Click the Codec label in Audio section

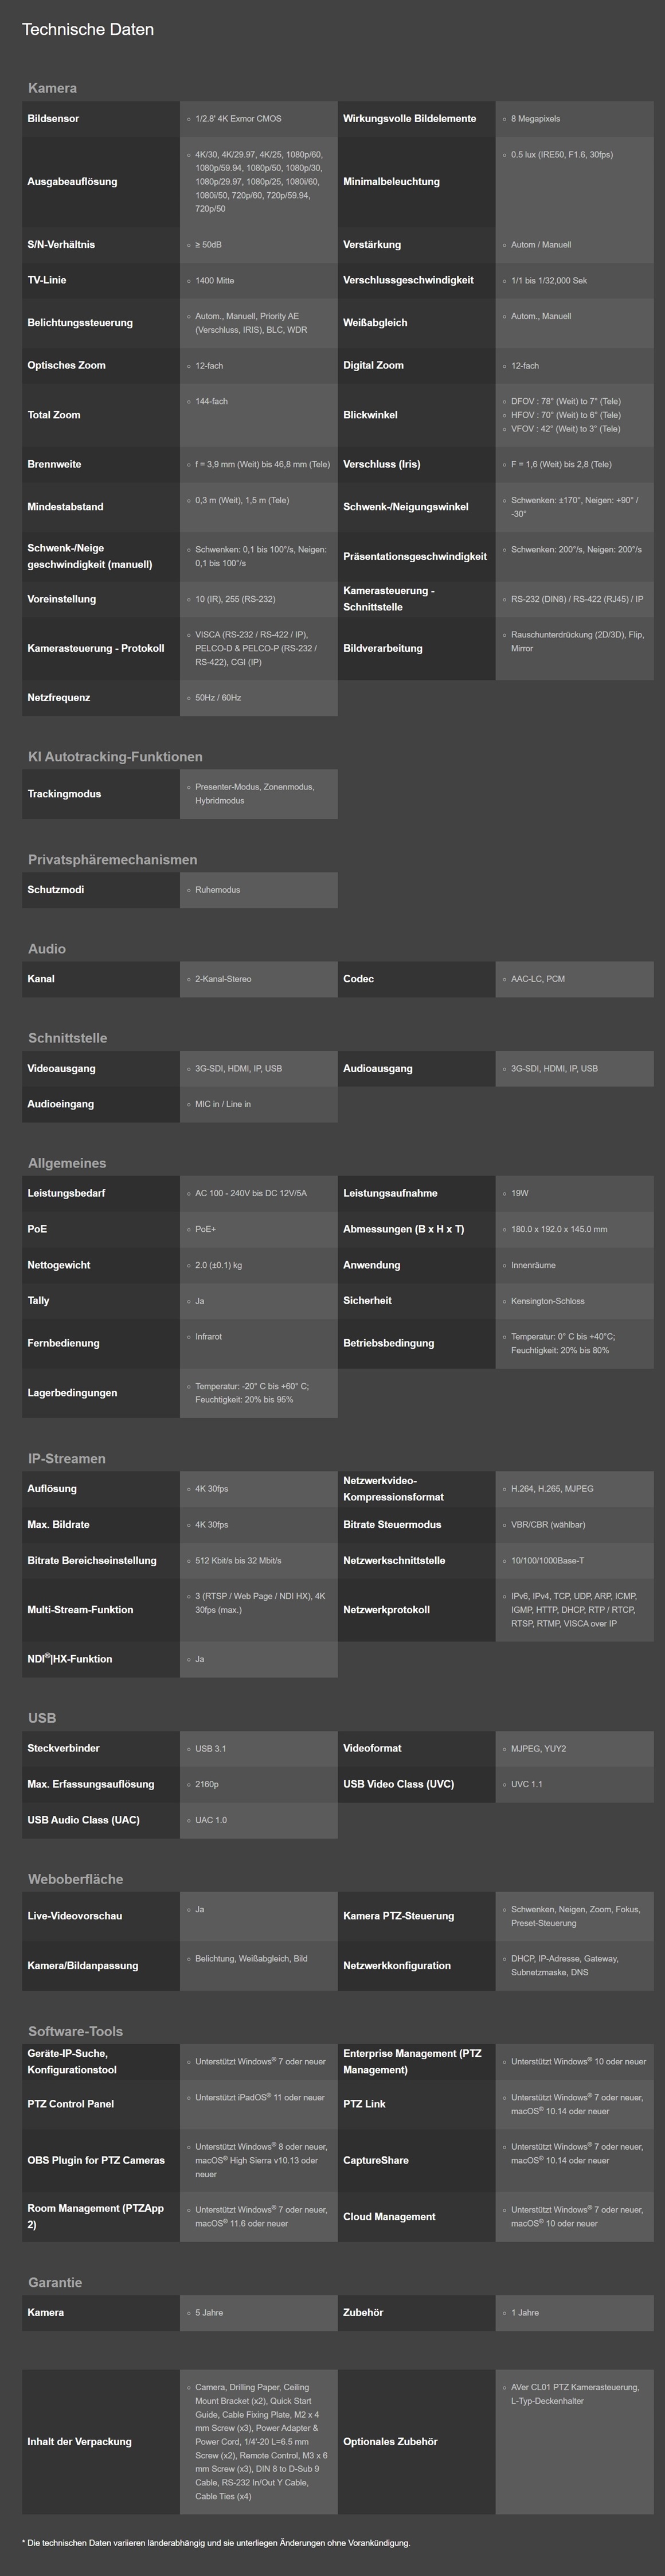[x=358, y=979]
